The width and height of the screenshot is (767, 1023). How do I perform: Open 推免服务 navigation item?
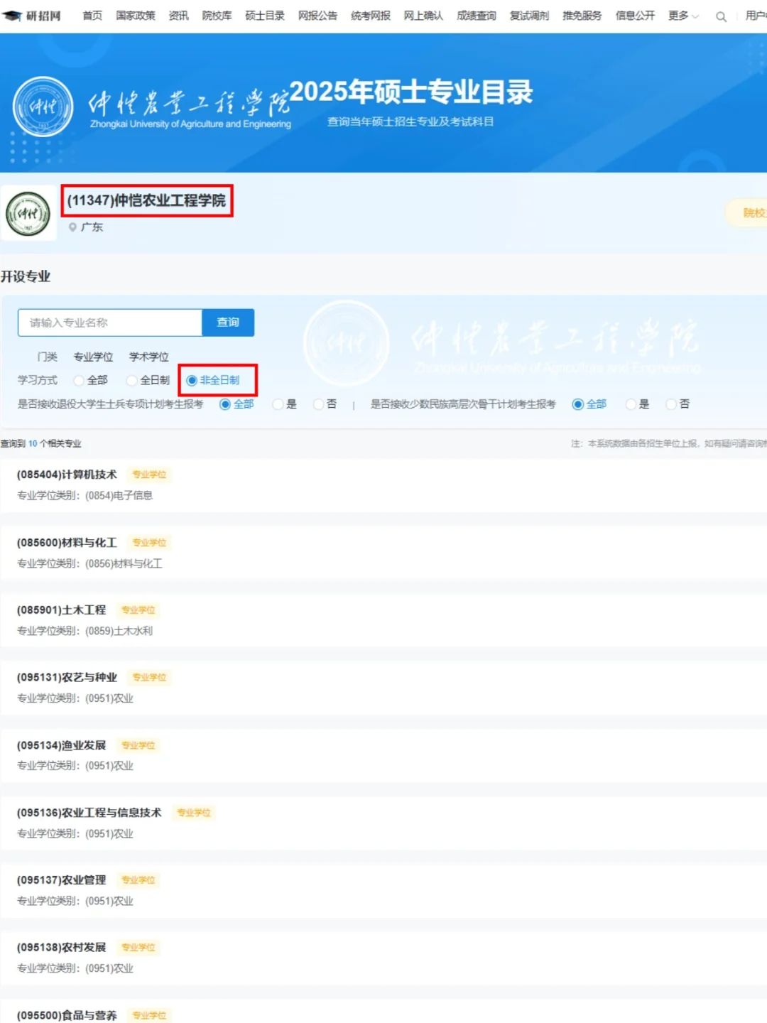[x=582, y=16]
